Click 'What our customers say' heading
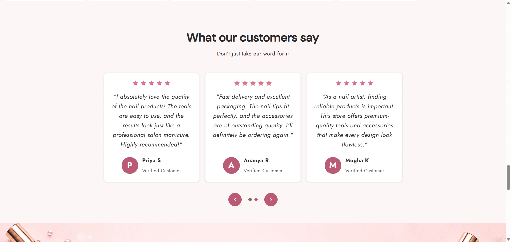 (x=253, y=38)
